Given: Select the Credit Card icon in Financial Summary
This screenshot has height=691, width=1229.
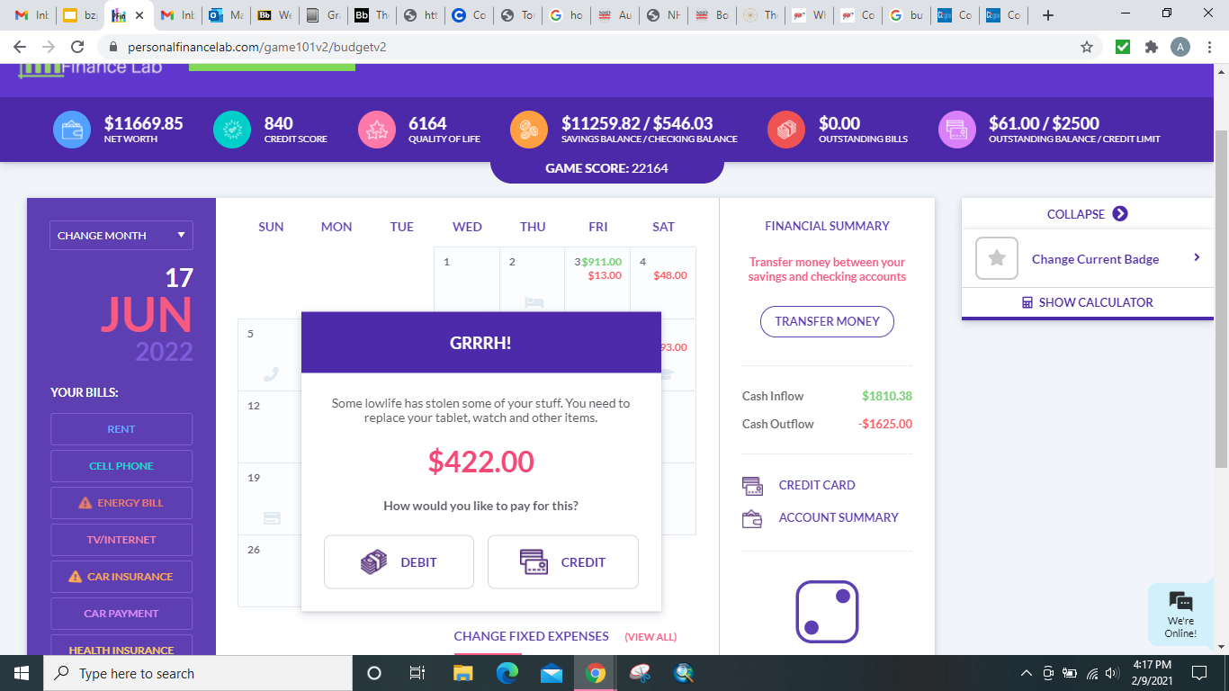Looking at the screenshot, I should pyautogui.click(x=752, y=484).
